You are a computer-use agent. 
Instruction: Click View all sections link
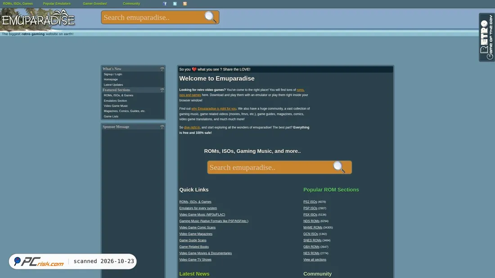315,260
